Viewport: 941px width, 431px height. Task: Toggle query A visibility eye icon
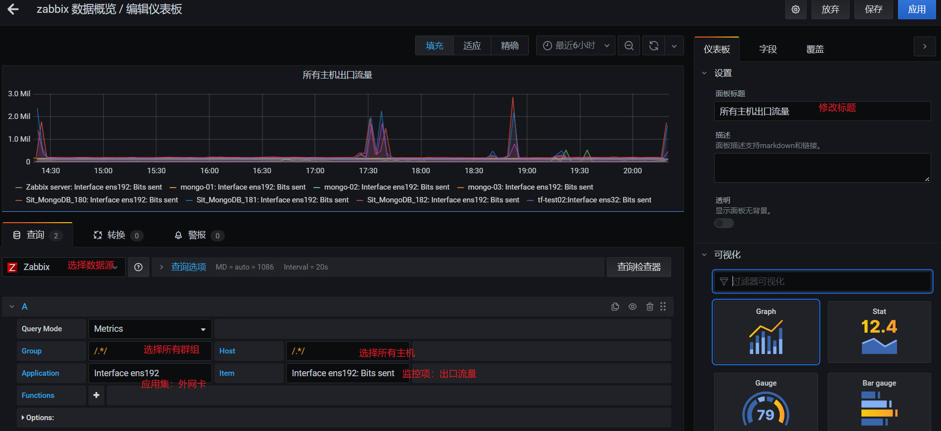633,307
